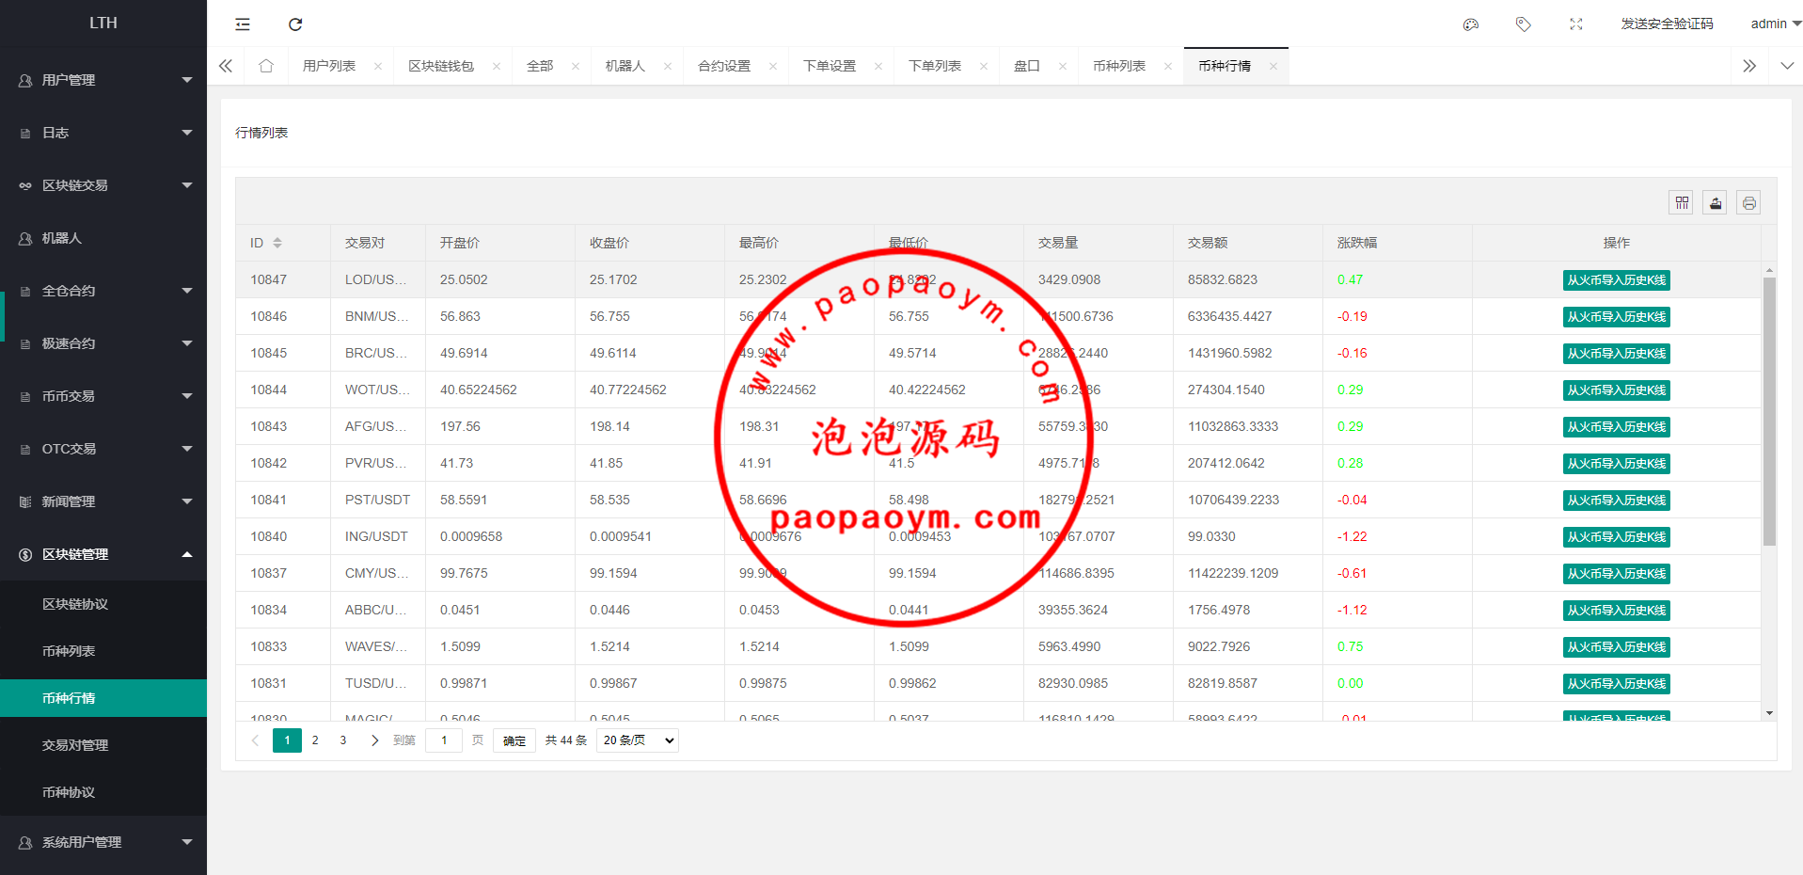Screen dimensions: 1803x875
Task: Expand OTC交易 sidebar menu
Action: pyautogui.click(x=103, y=449)
